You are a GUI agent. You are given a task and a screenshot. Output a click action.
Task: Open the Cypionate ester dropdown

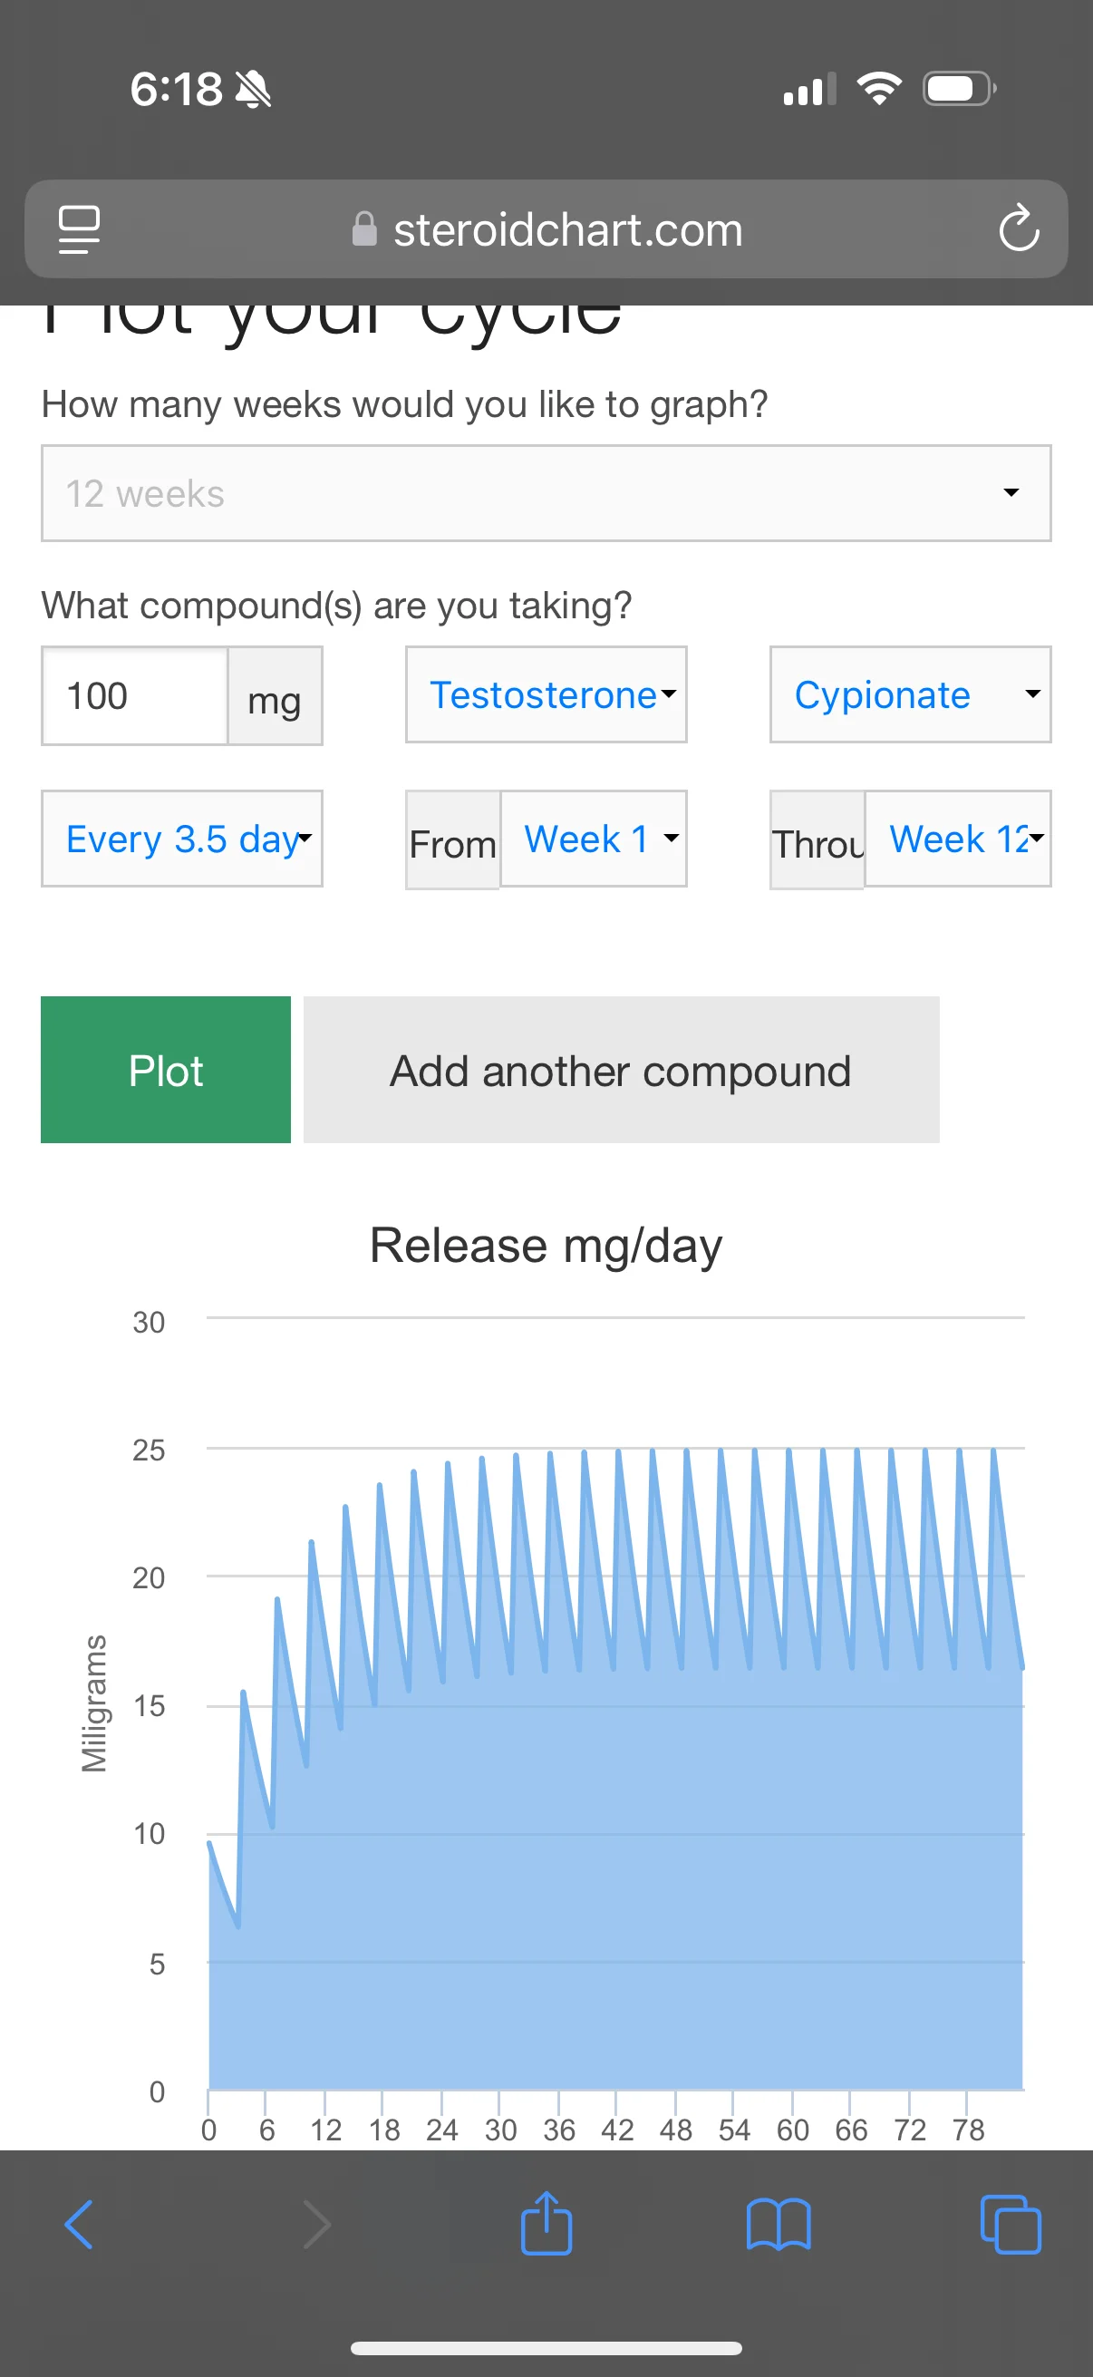pos(909,694)
